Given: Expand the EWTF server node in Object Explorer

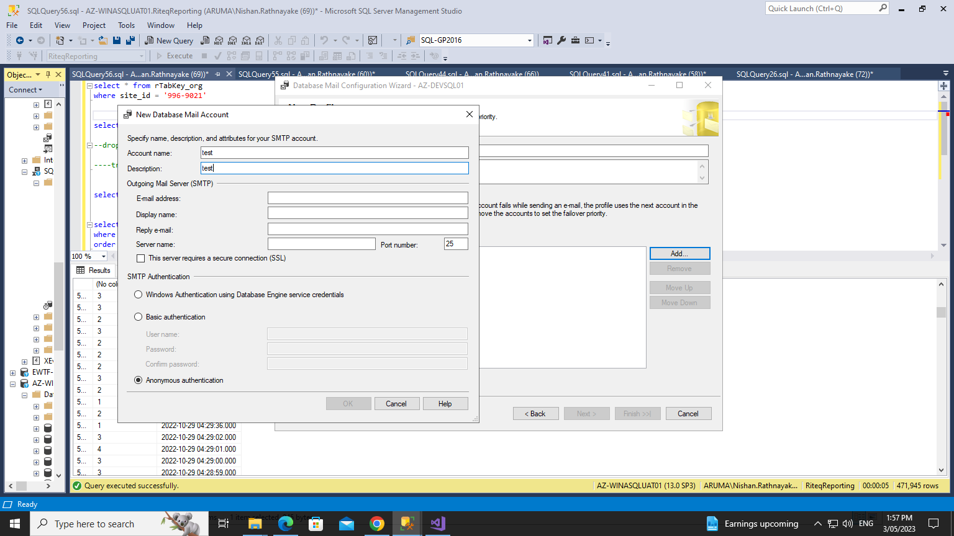Looking at the screenshot, I should 12,373.
